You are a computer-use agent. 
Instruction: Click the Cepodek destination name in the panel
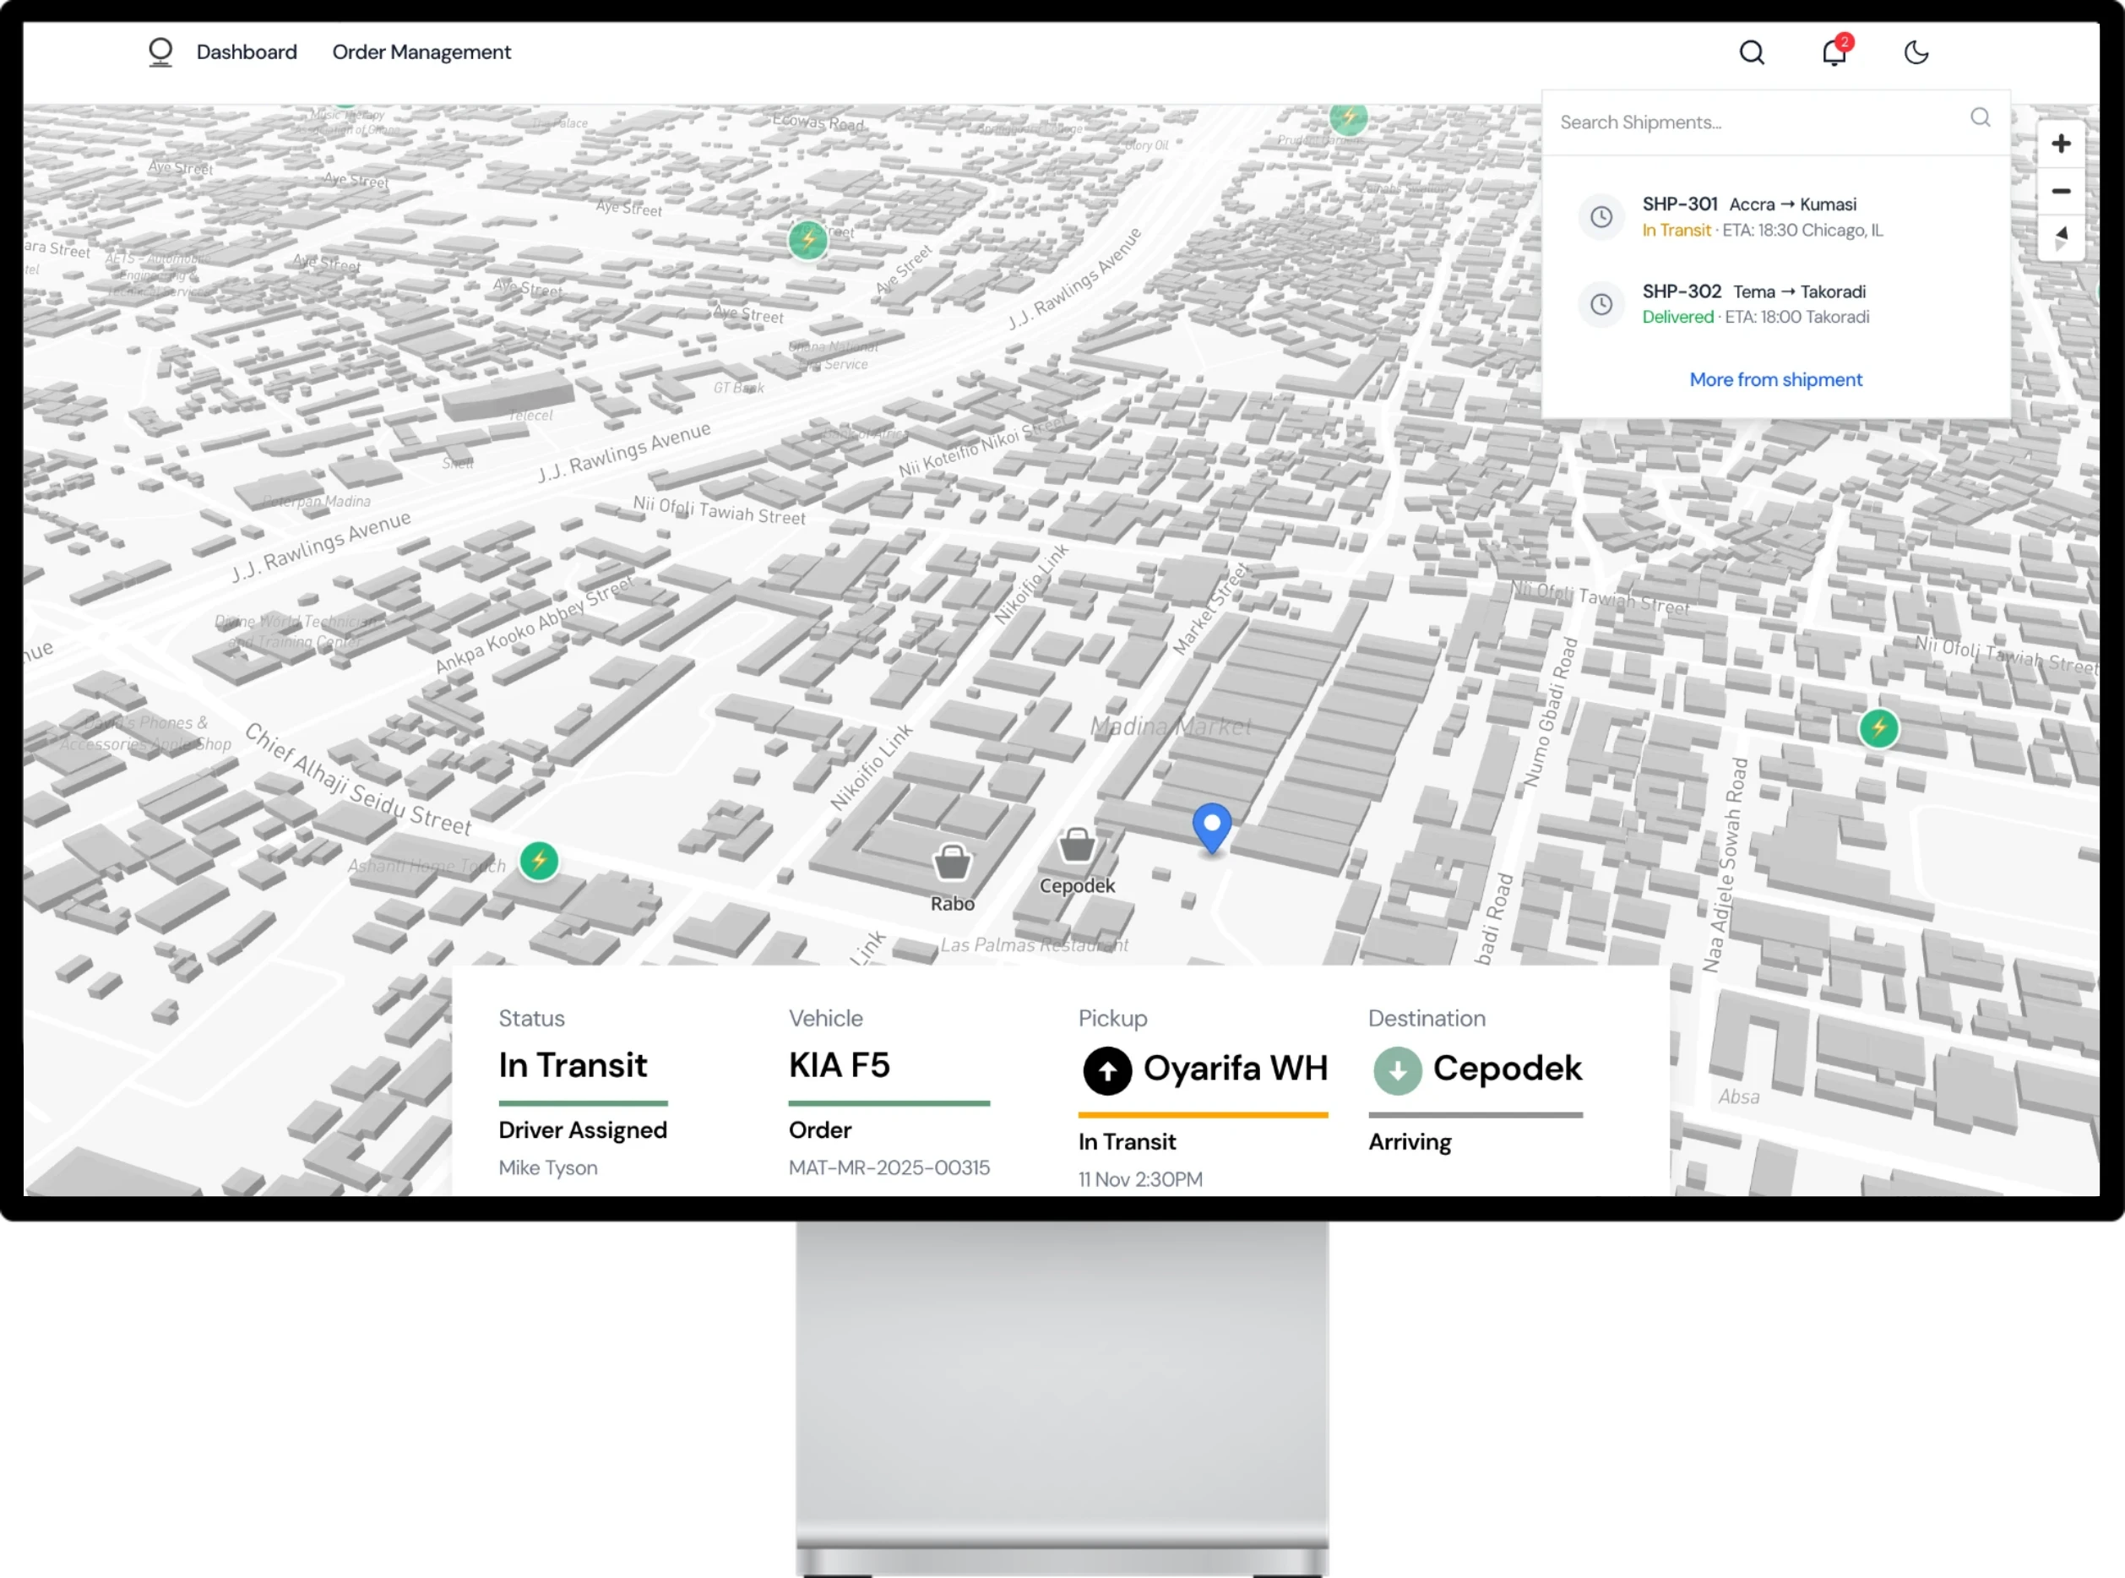pos(1507,1068)
